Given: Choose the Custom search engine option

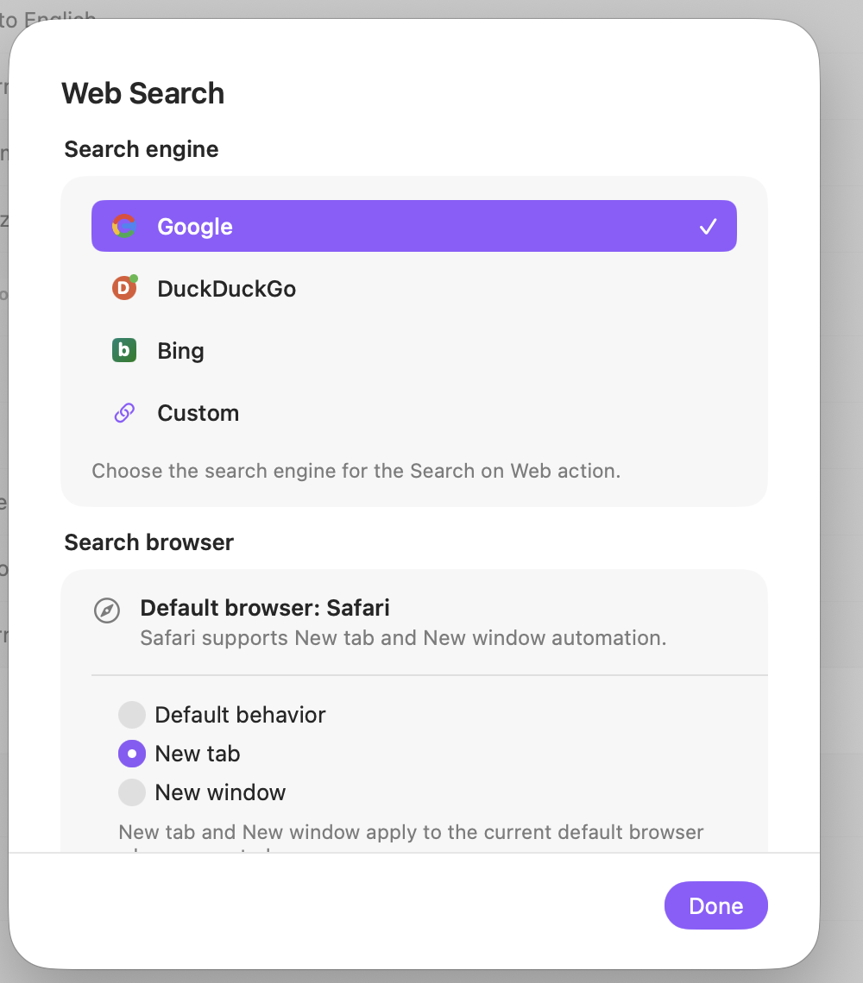Looking at the screenshot, I should coord(414,412).
